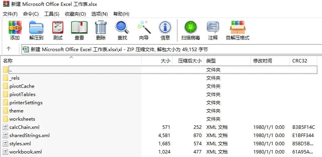Open the 收藏夹(O) menu

(x=75, y=14)
